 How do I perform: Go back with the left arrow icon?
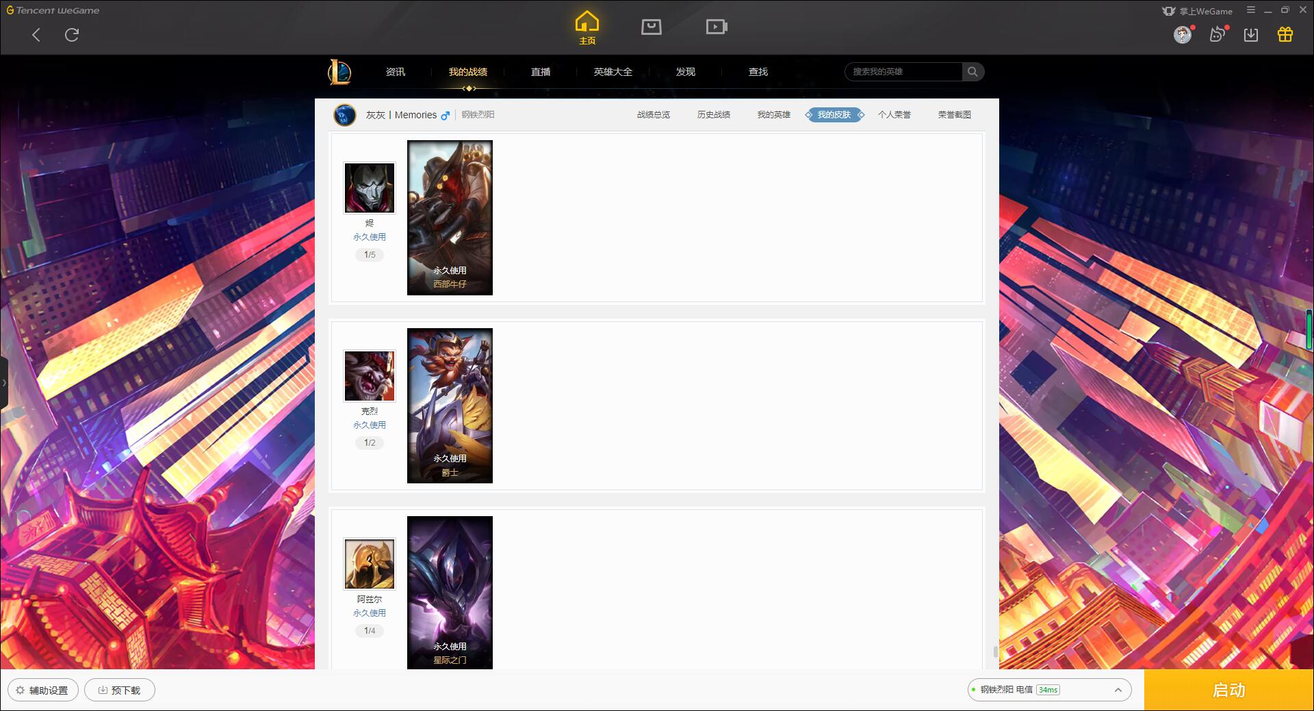[36, 35]
